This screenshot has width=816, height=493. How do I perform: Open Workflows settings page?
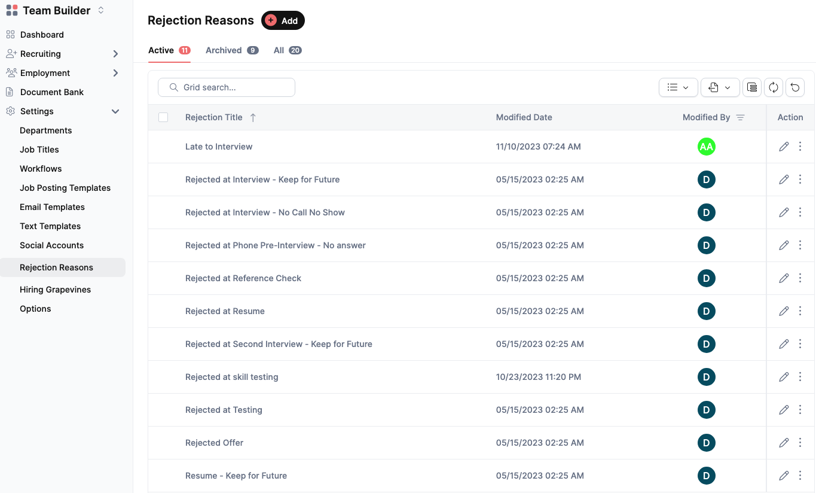(41, 169)
